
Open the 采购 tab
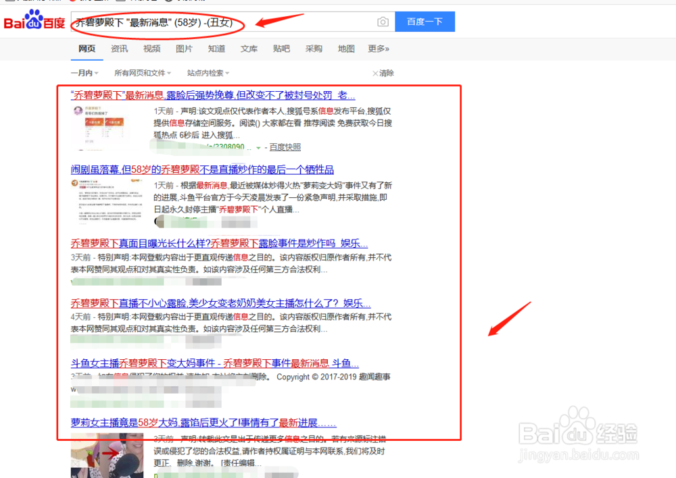click(314, 49)
